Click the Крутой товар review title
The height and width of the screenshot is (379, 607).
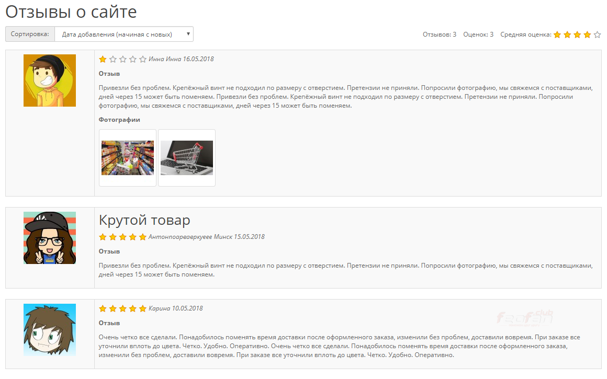(x=144, y=220)
